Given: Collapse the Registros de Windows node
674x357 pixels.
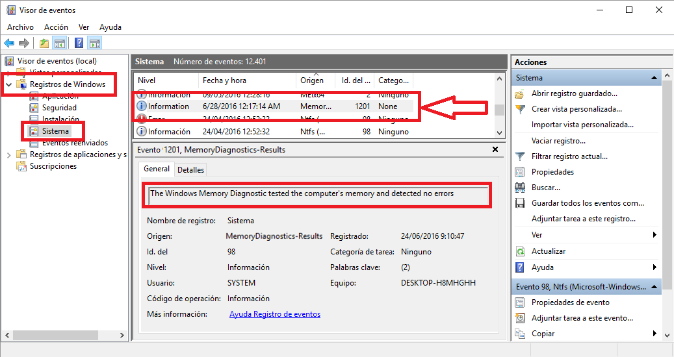Looking at the screenshot, I should pos(8,84).
